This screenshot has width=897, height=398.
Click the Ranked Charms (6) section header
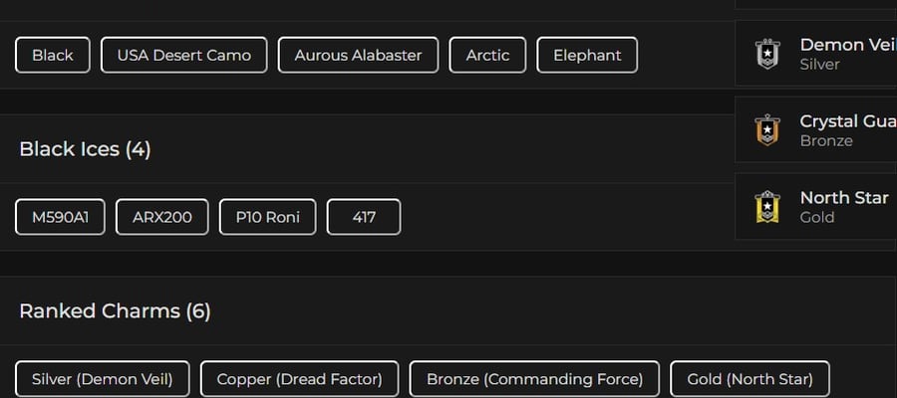click(115, 311)
